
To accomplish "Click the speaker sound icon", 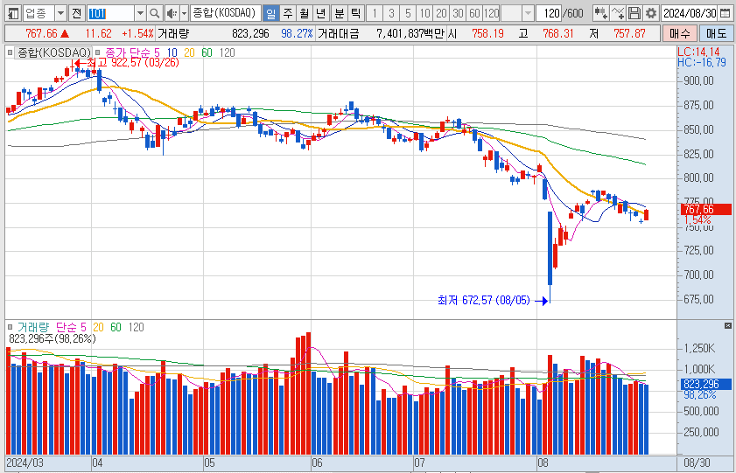I will (172, 13).
